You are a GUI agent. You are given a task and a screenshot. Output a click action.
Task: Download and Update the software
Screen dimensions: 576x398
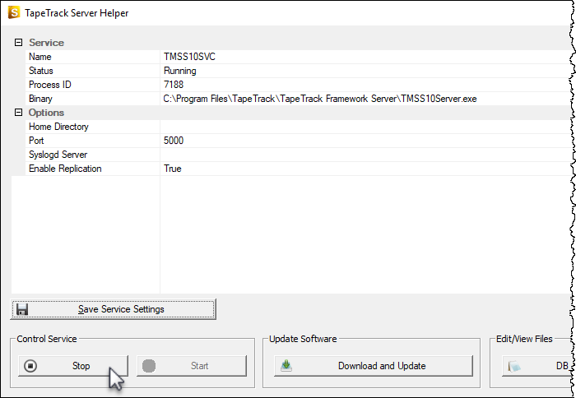(x=374, y=366)
